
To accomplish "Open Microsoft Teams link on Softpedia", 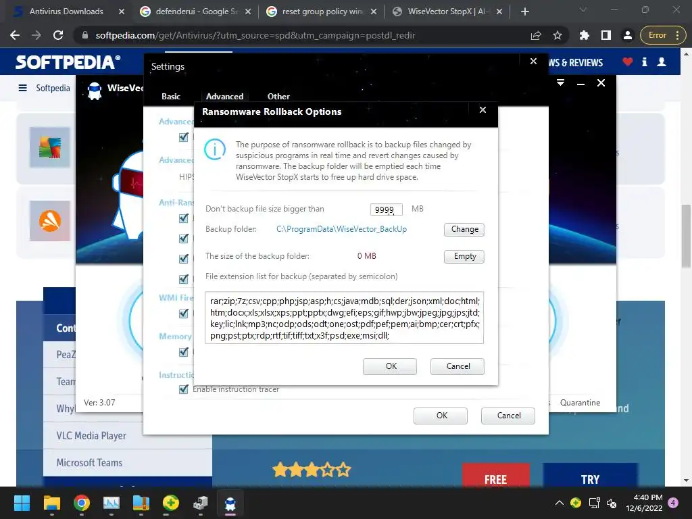I will [x=89, y=462].
